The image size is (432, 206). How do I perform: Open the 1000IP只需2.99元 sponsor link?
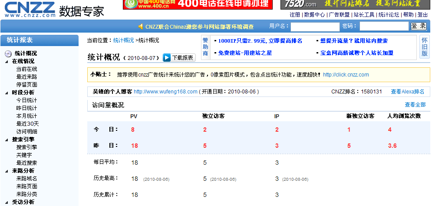point(260,41)
